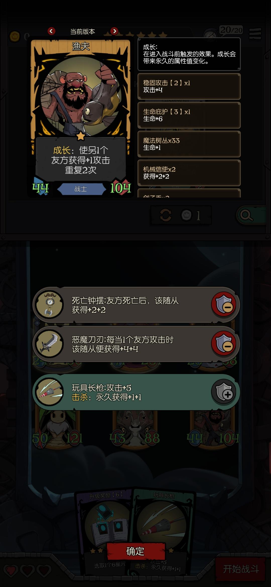This screenshot has width=271, height=587.
Task: Select the 机械信使x2 growth entry
Action: [x=189, y=173]
